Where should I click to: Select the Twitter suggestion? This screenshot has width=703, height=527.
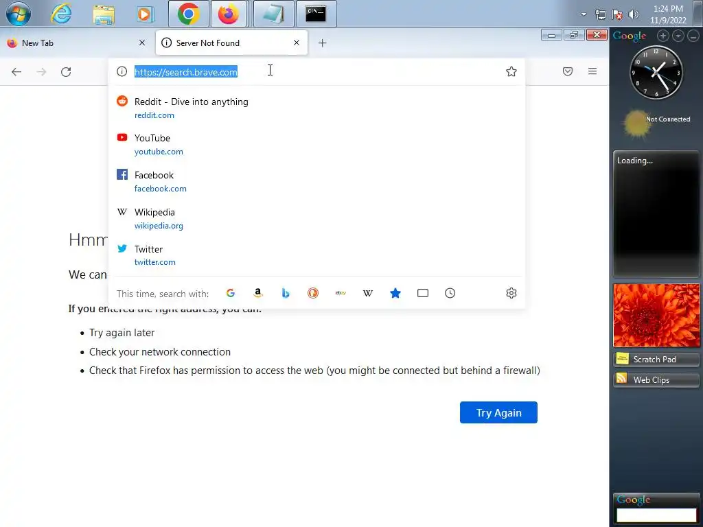tap(316, 255)
